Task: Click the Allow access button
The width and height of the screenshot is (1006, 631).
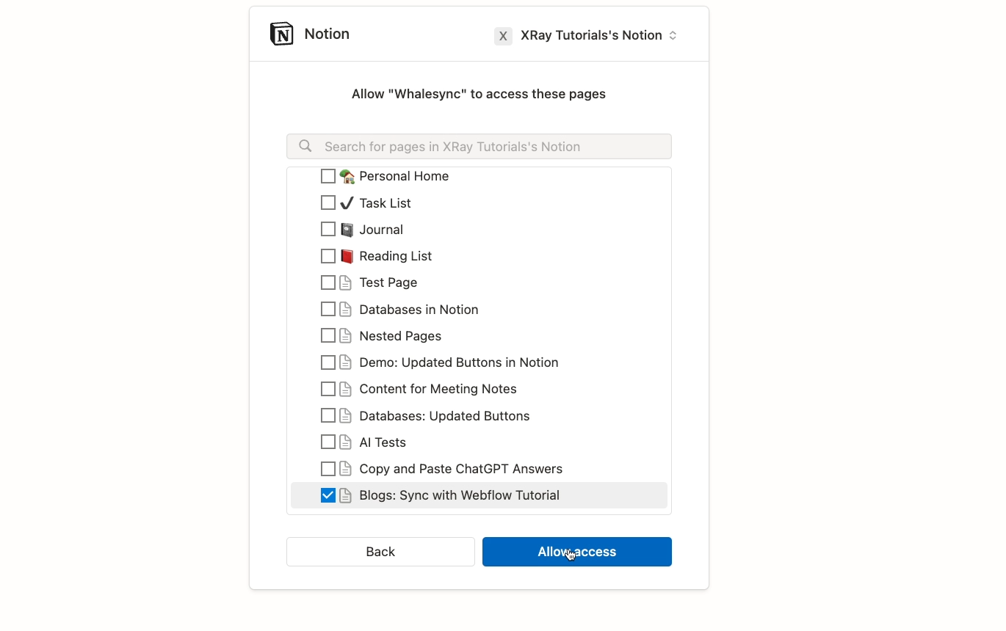Action: 577,552
